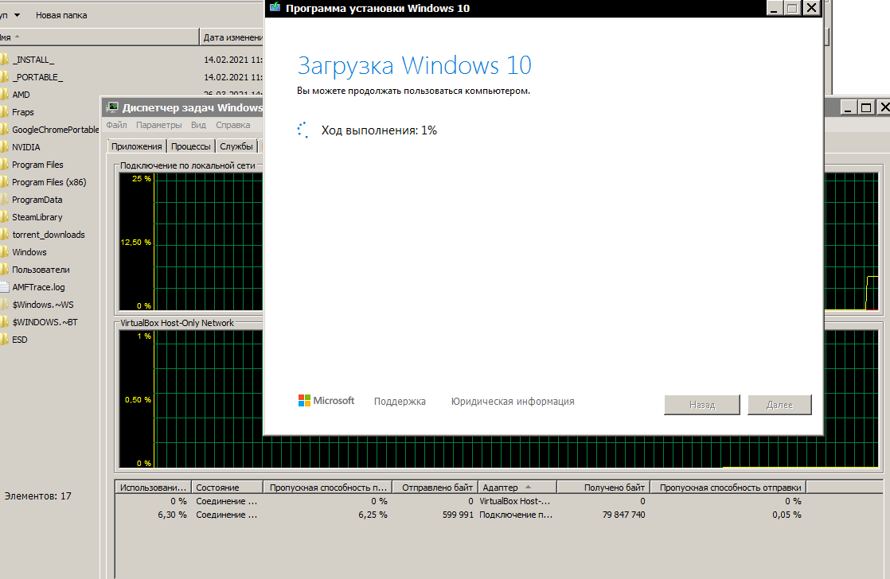
Task: Select the torrent_downloads folder icon
Action: point(4,235)
